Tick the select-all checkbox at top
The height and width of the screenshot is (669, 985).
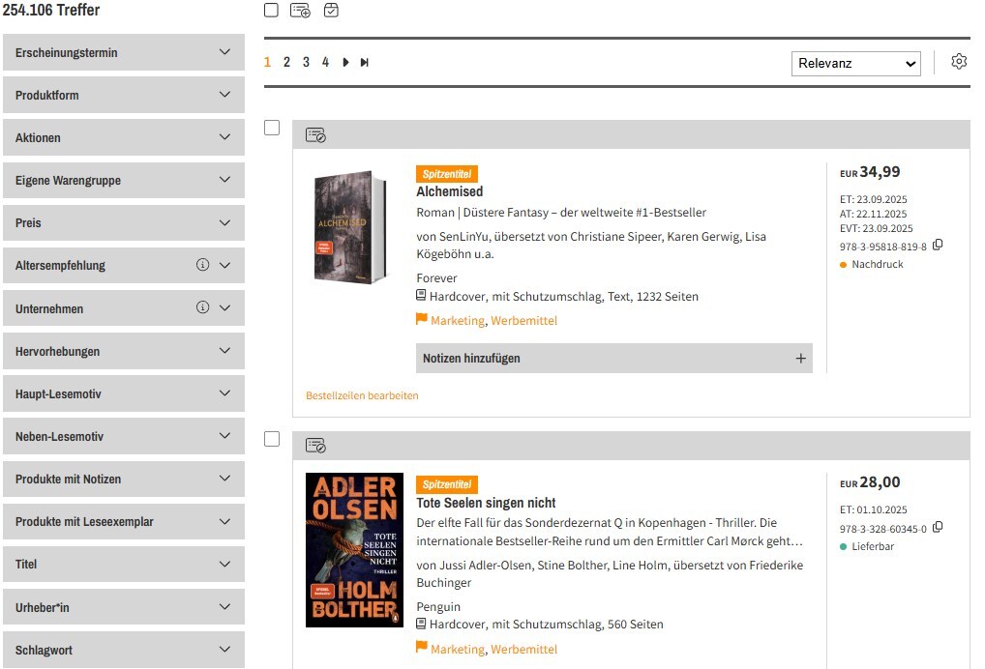(272, 10)
